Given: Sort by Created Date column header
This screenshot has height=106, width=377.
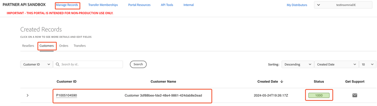Looking at the screenshot, I should click(x=270, y=81).
